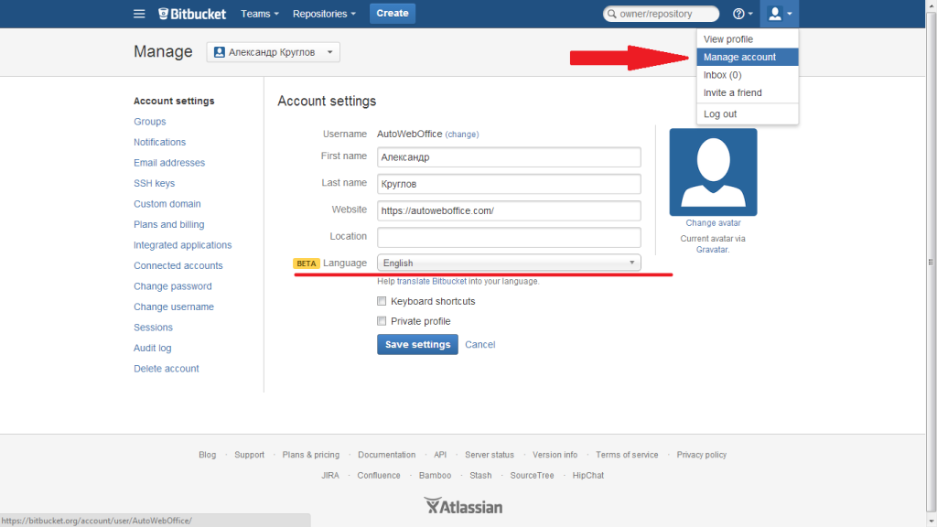Open Privacy policy footer link
This screenshot has height=527, width=937.
tap(702, 455)
